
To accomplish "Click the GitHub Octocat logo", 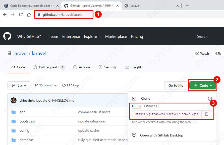I will pyautogui.click(x=7, y=36).
